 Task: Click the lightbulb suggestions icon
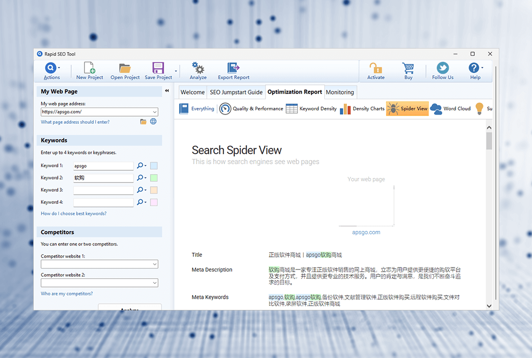click(479, 108)
